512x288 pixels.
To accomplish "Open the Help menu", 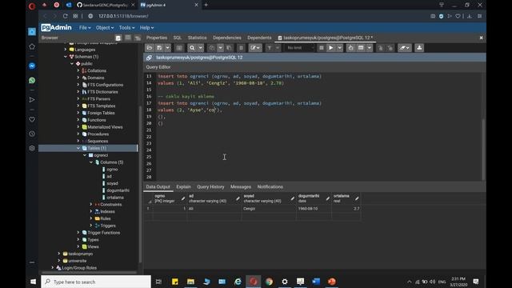I will click(x=146, y=28).
